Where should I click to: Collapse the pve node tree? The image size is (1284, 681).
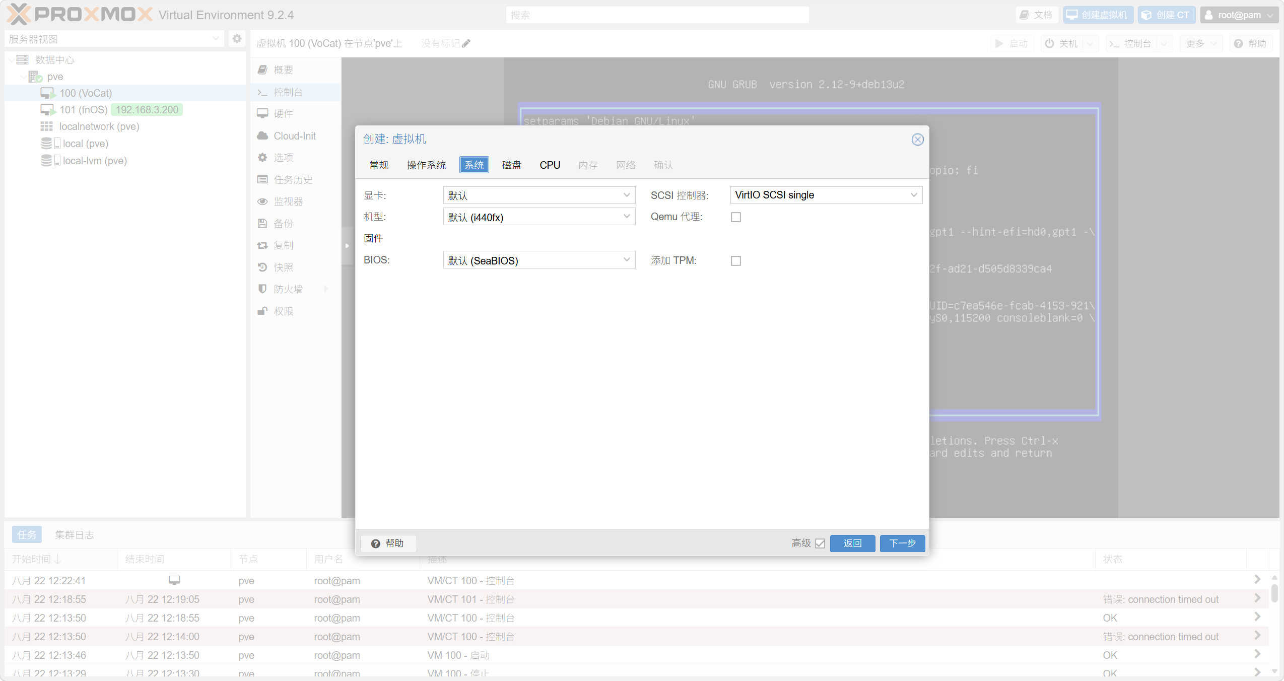pos(23,77)
